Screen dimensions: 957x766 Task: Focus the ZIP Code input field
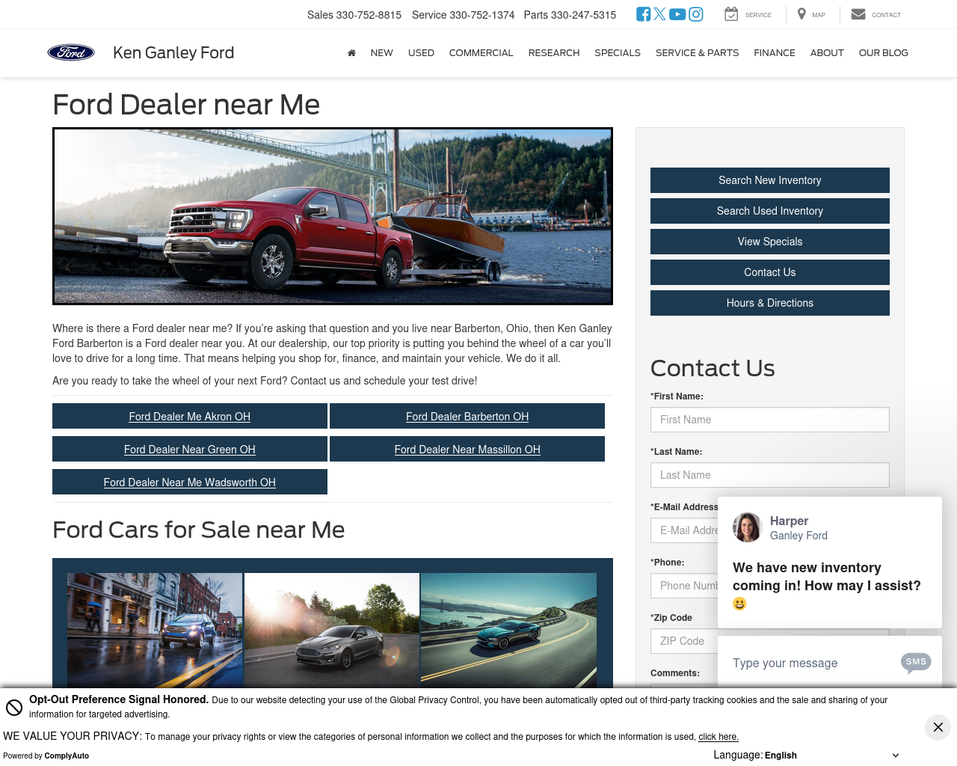point(684,641)
